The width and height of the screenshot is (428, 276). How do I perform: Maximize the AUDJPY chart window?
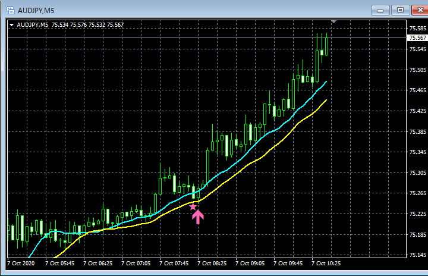[400, 10]
